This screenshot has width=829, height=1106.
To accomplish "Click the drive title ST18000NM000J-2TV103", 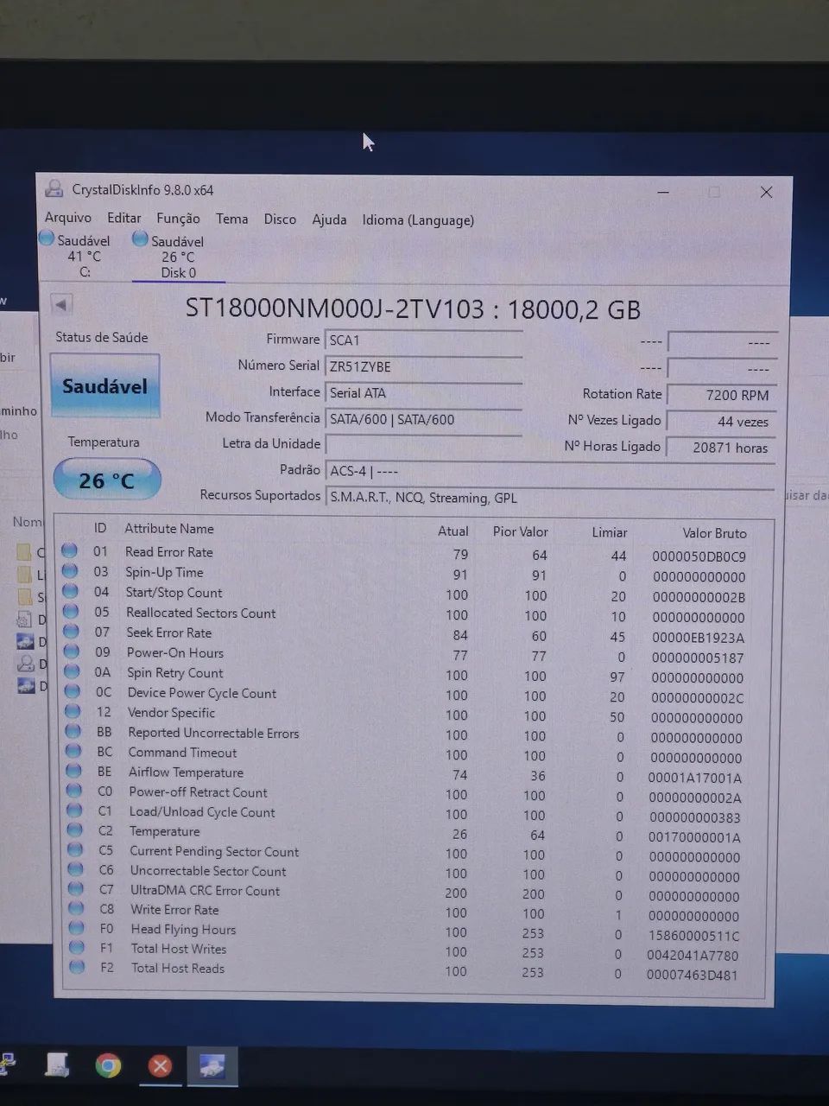I will click(x=335, y=308).
